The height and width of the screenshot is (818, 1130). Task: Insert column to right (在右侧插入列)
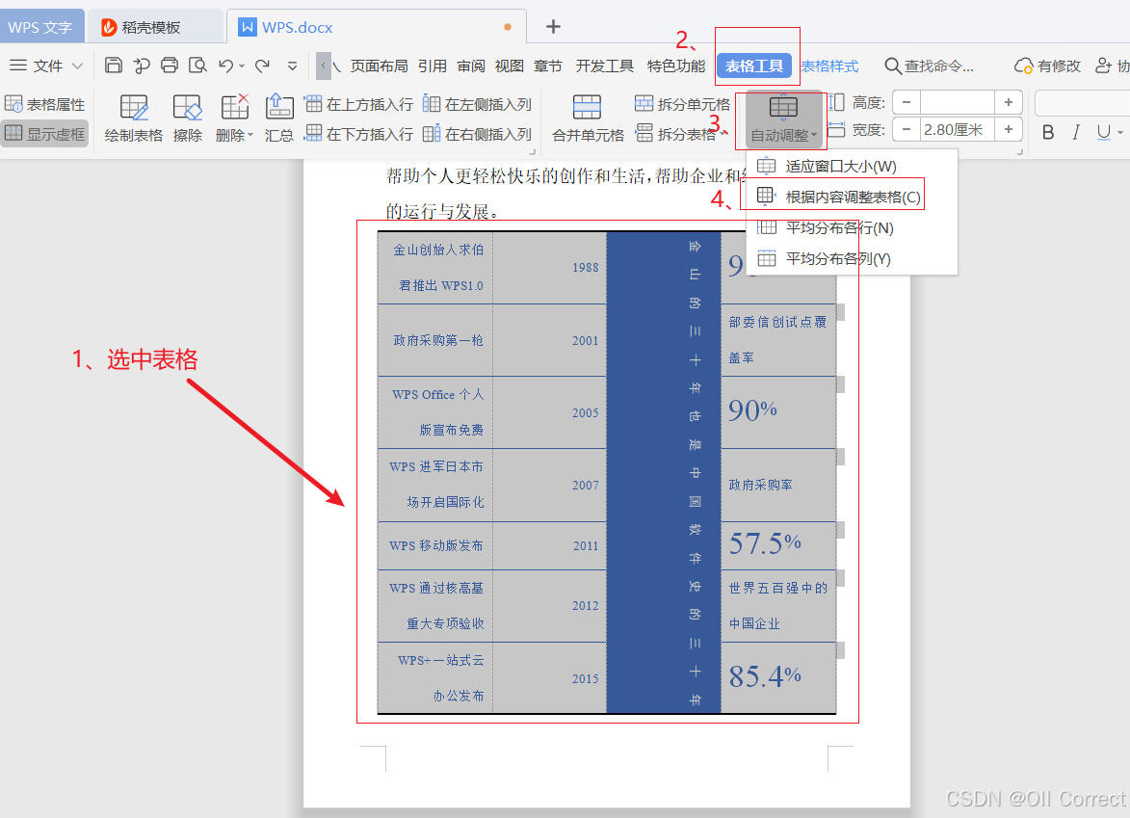pos(477,134)
